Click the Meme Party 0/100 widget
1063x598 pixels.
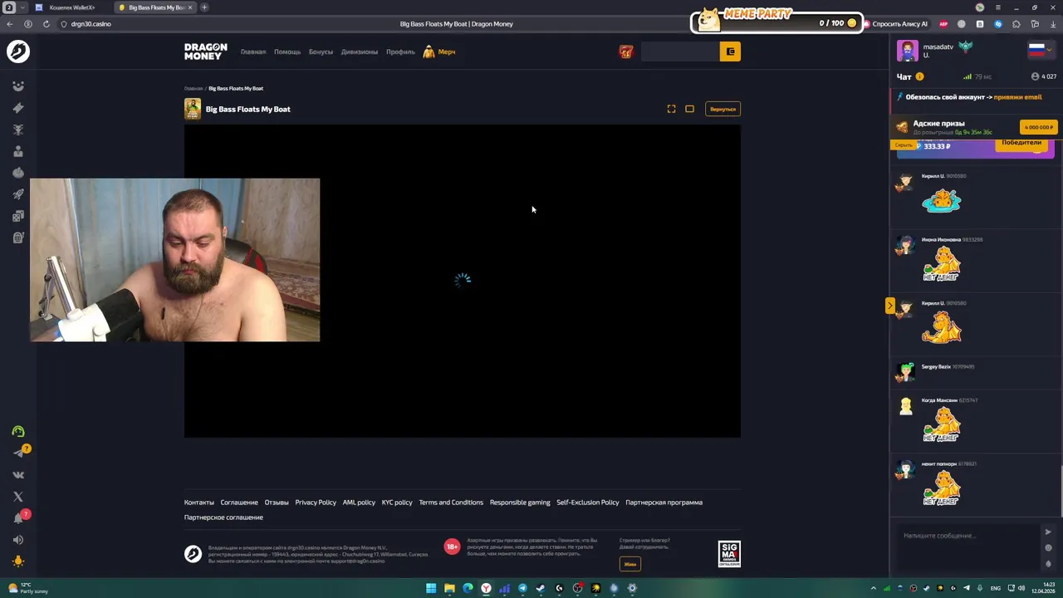(x=776, y=21)
